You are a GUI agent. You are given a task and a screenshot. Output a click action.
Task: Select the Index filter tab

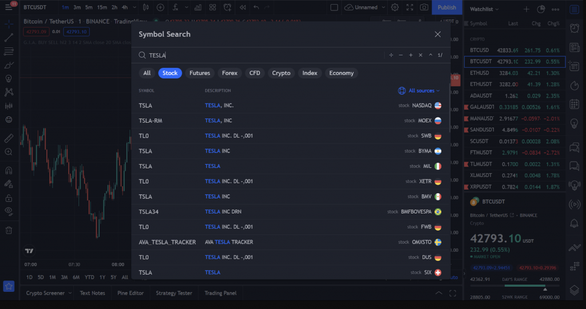click(310, 73)
